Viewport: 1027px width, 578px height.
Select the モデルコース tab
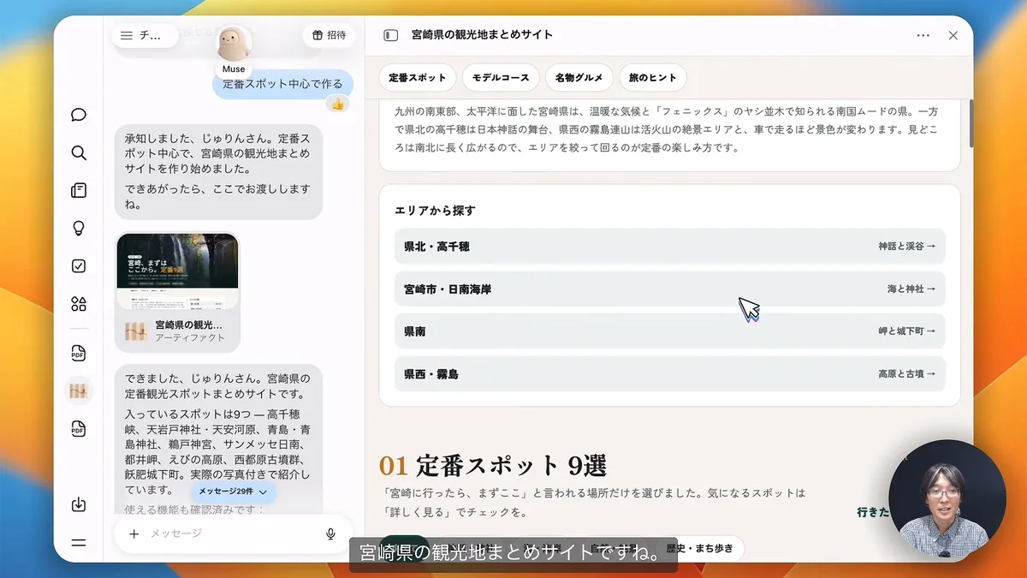(501, 77)
